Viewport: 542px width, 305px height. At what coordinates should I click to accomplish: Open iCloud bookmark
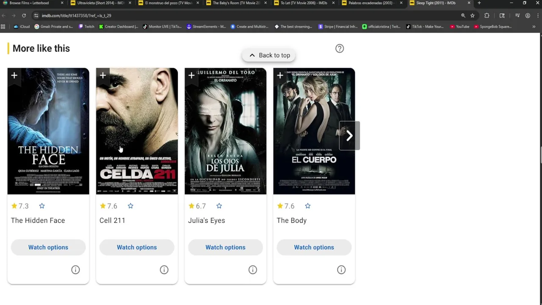tap(22, 27)
